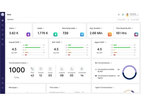The height and width of the screenshot is (106, 141).
Task: Click the clock history icon in header
Action: (x=119, y=15)
